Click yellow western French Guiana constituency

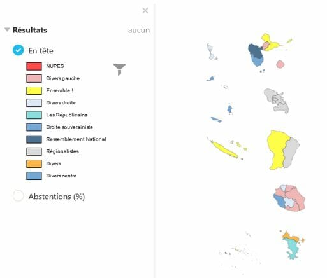(x=276, y=148)
